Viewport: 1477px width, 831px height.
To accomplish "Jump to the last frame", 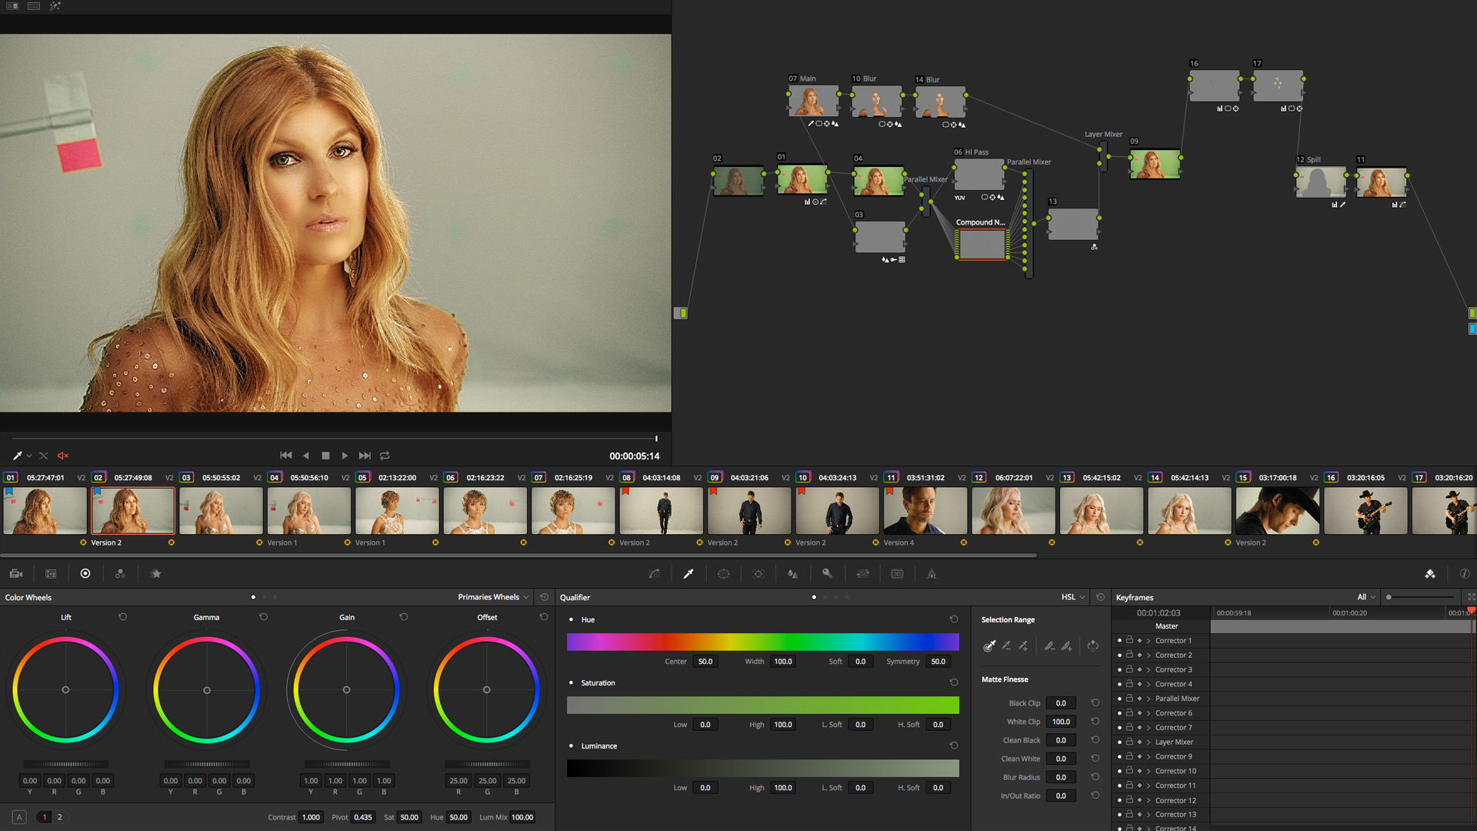I will tap(365, 456).
